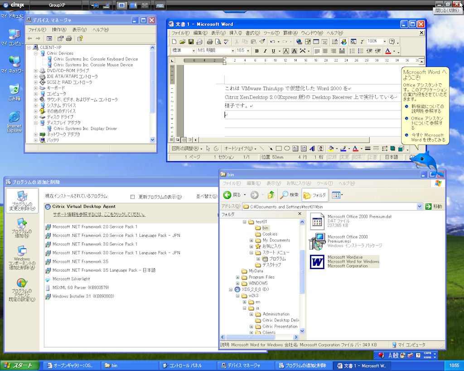Open the お気に入り menu in bin window
The image size is (464, 371).
[x=299, y=183]
